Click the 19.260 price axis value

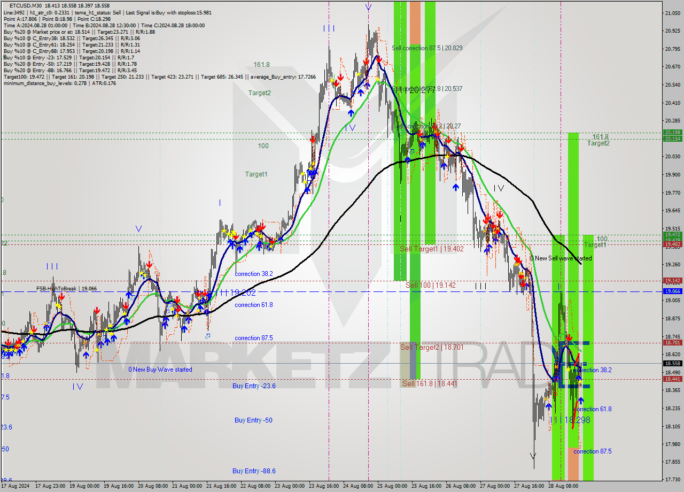click(672, 264)
